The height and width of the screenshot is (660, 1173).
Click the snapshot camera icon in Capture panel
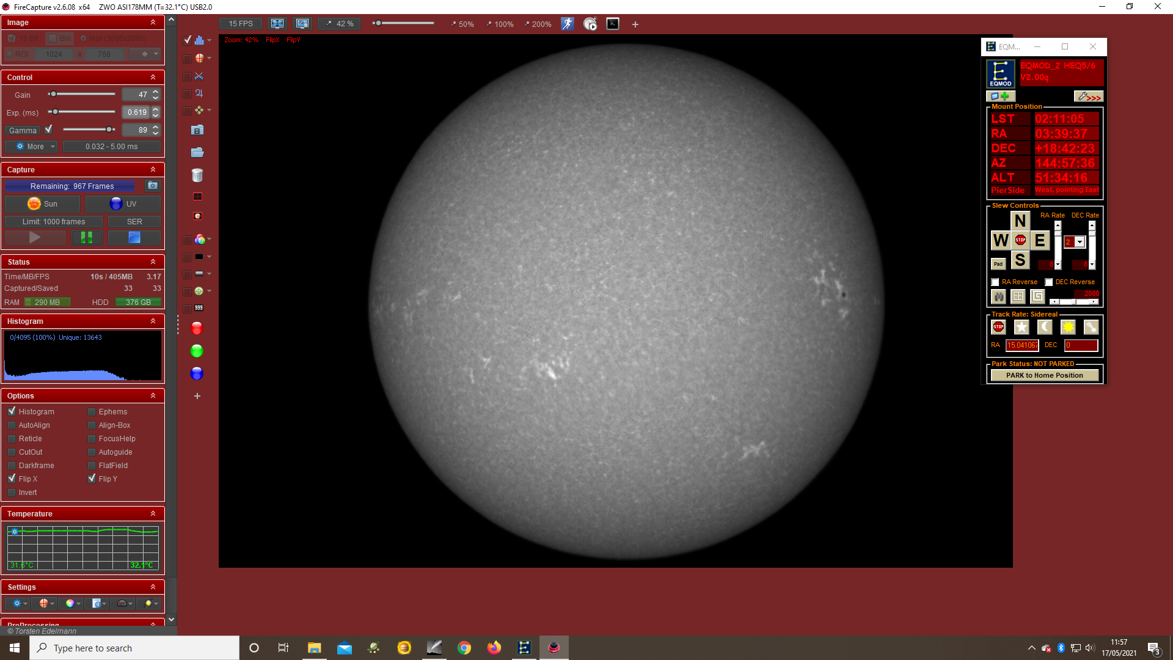153,186
